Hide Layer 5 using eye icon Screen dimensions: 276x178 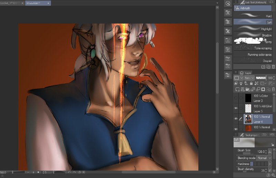click(236, 108)
